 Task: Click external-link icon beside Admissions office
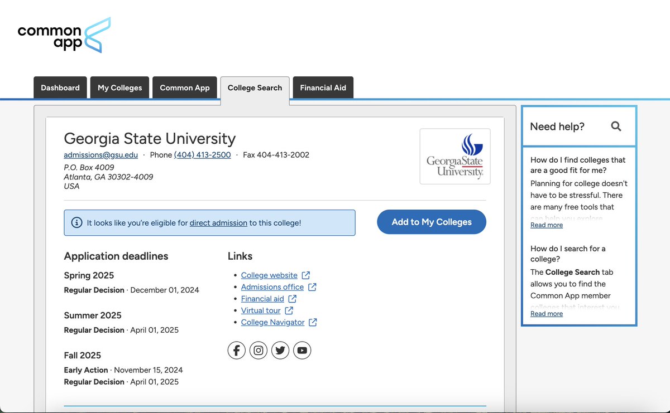[x=313, y=287]
